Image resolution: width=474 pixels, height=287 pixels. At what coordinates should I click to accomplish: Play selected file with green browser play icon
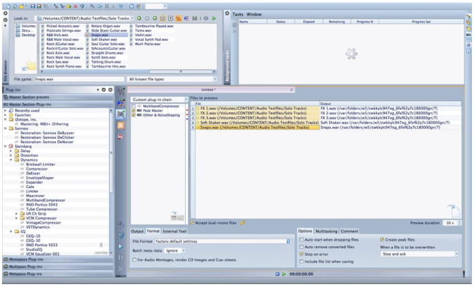coord(214,19)
